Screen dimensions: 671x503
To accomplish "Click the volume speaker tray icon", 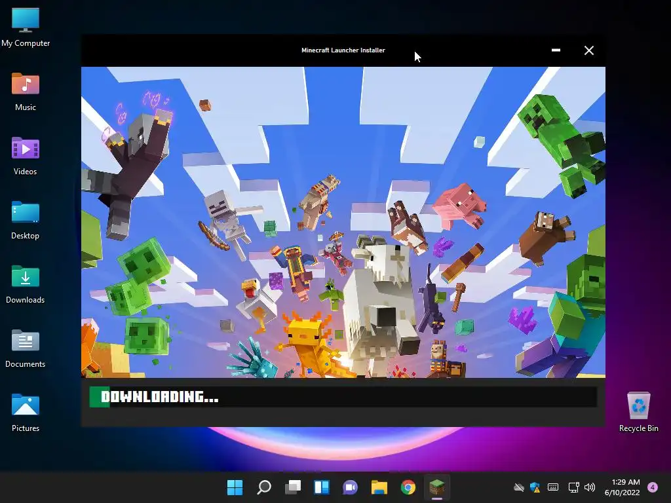I will point(590,487).
